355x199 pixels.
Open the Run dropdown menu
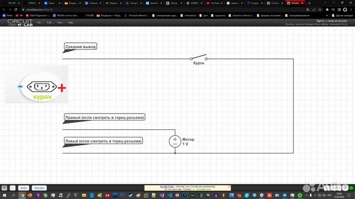[60, 23]
